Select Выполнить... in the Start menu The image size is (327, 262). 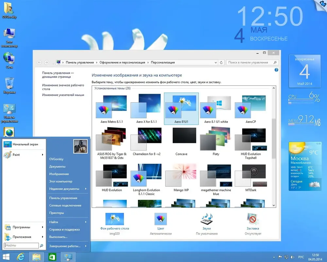(x=58, y=237)
